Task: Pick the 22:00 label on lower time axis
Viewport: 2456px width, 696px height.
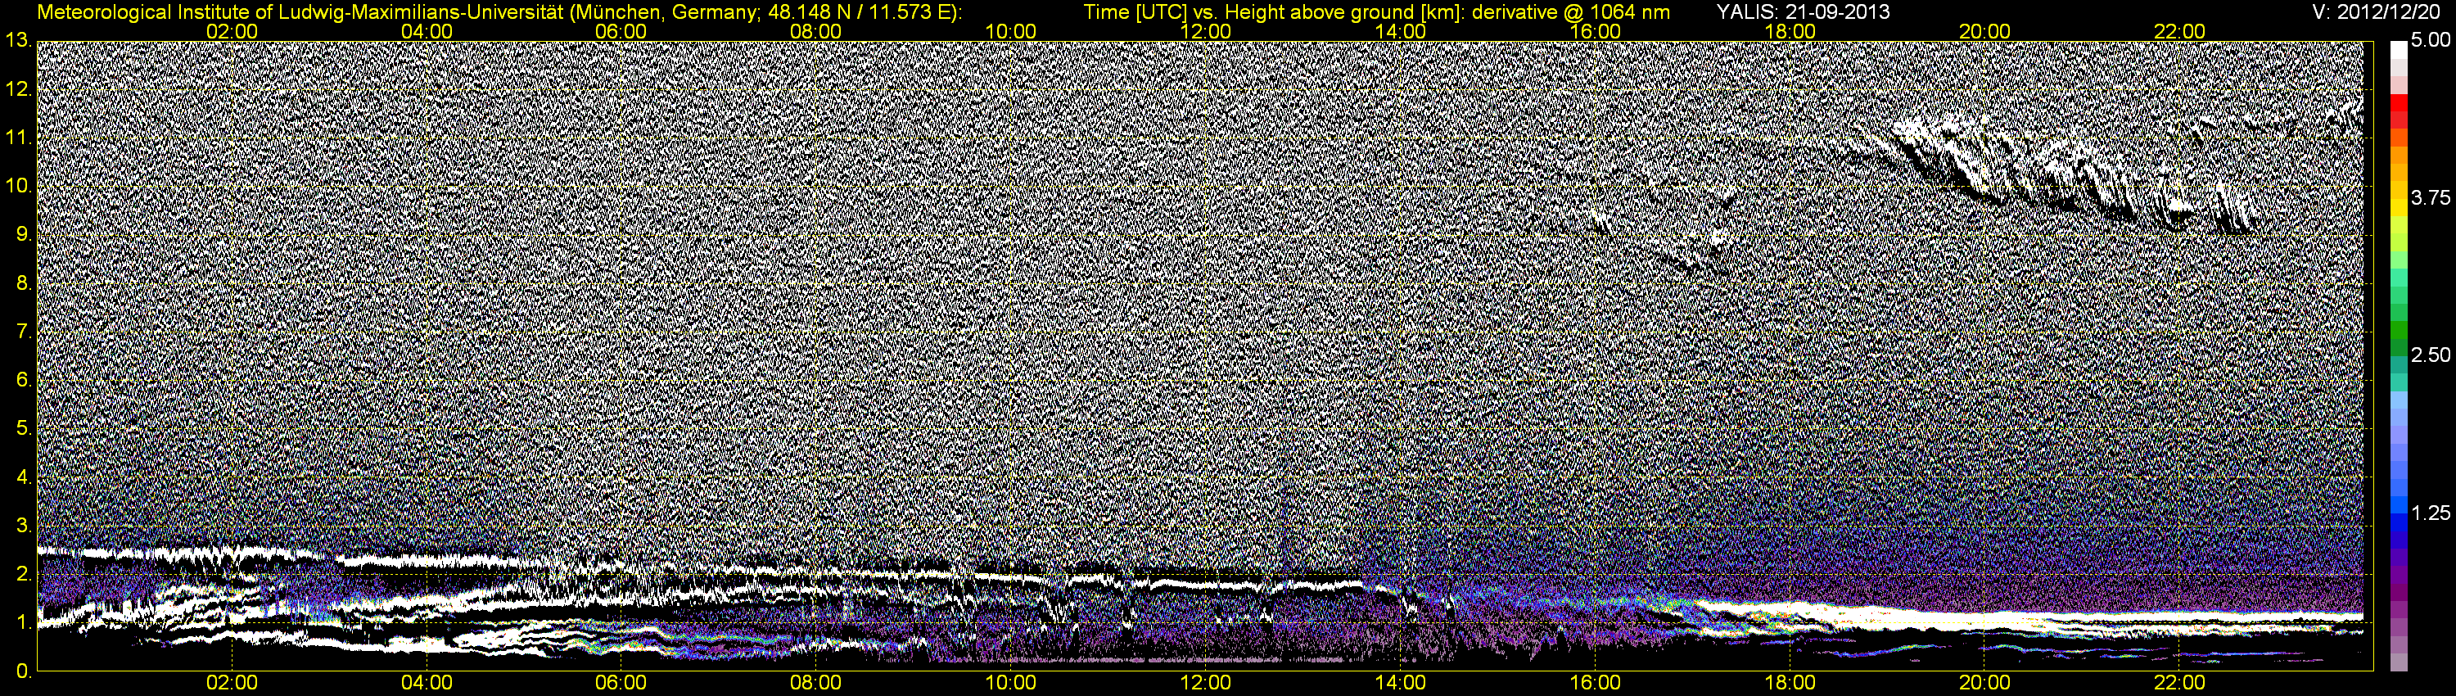Action: (2179, 684)
